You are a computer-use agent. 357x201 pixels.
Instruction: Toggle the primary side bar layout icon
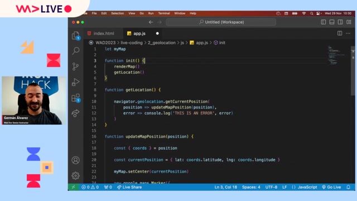point(324,22)
